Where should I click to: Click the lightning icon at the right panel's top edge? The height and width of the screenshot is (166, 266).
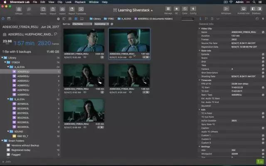pos(263,19)
